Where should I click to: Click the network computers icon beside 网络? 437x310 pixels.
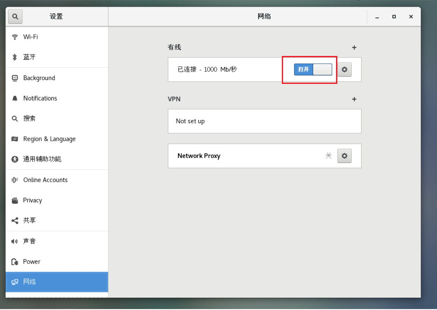(15, 282)
